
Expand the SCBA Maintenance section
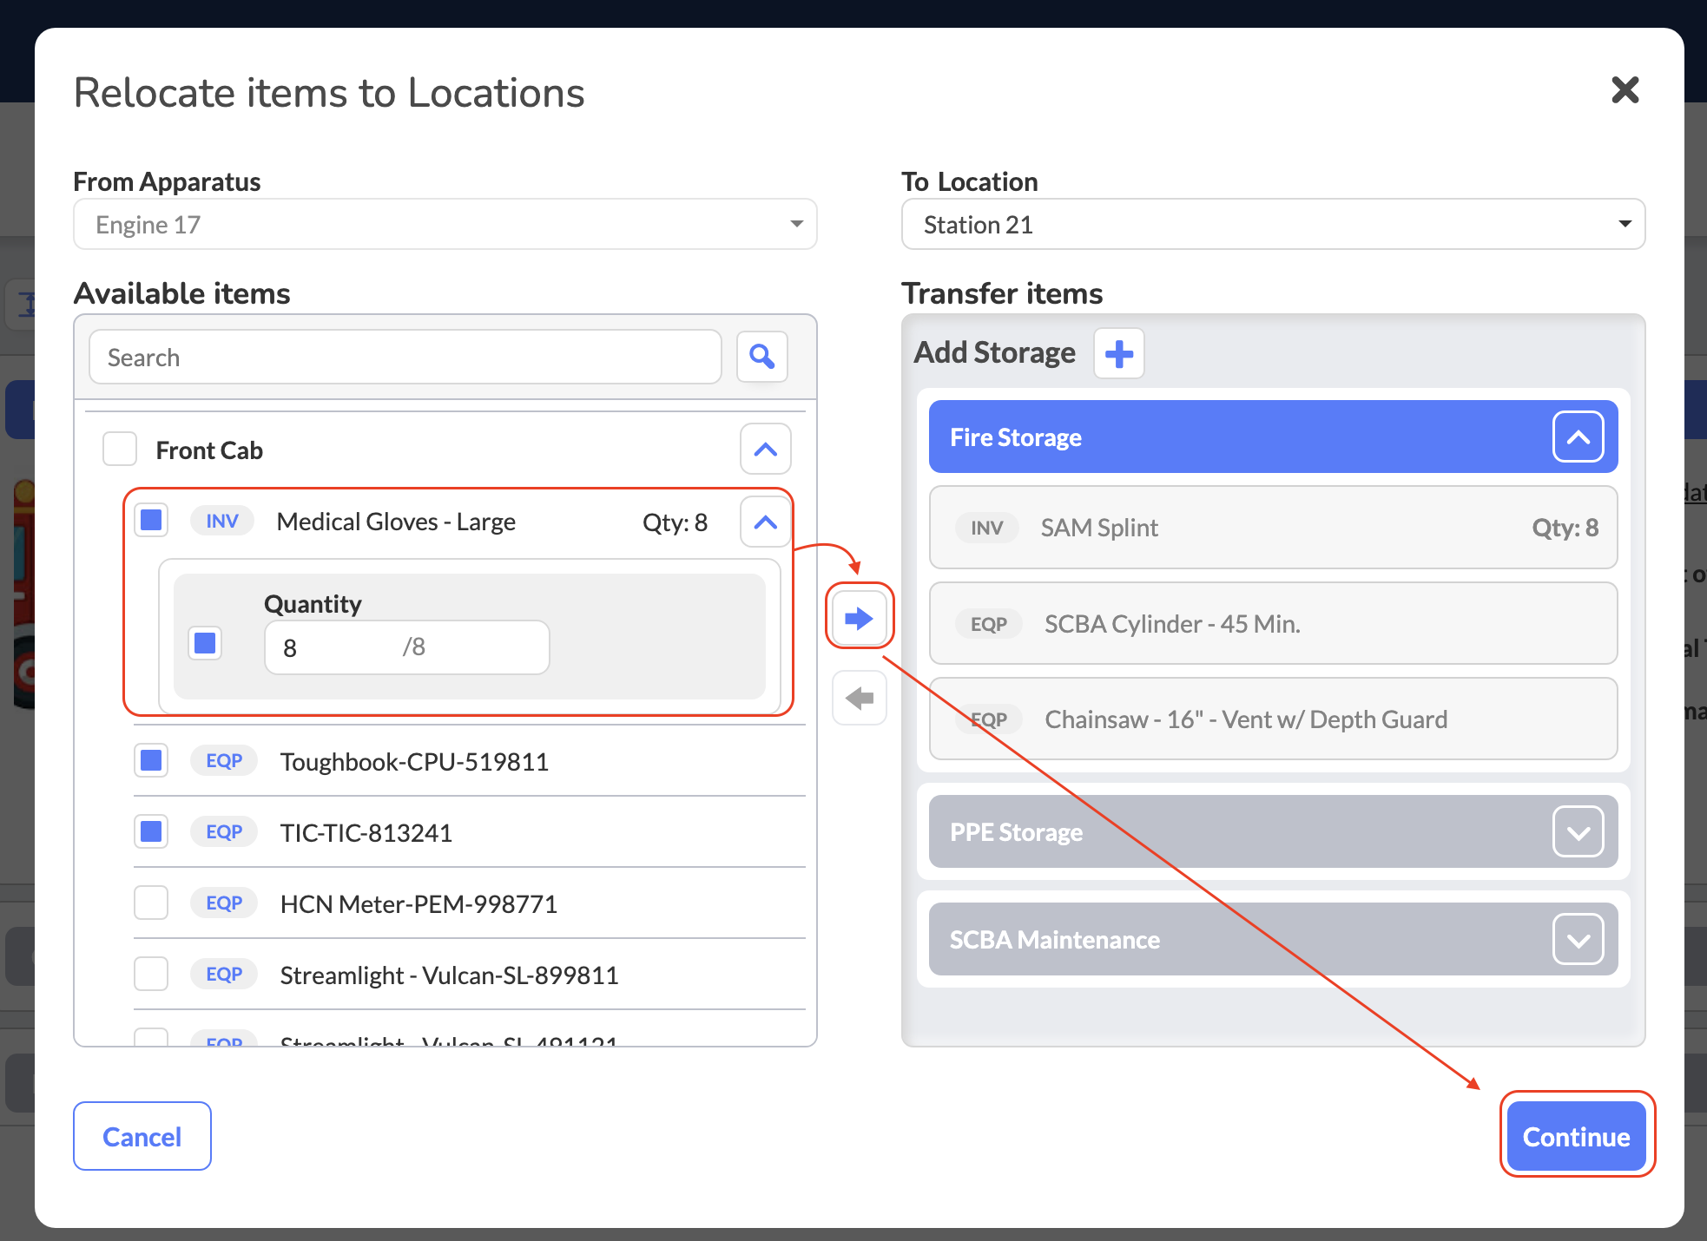tap(1578, 940)
